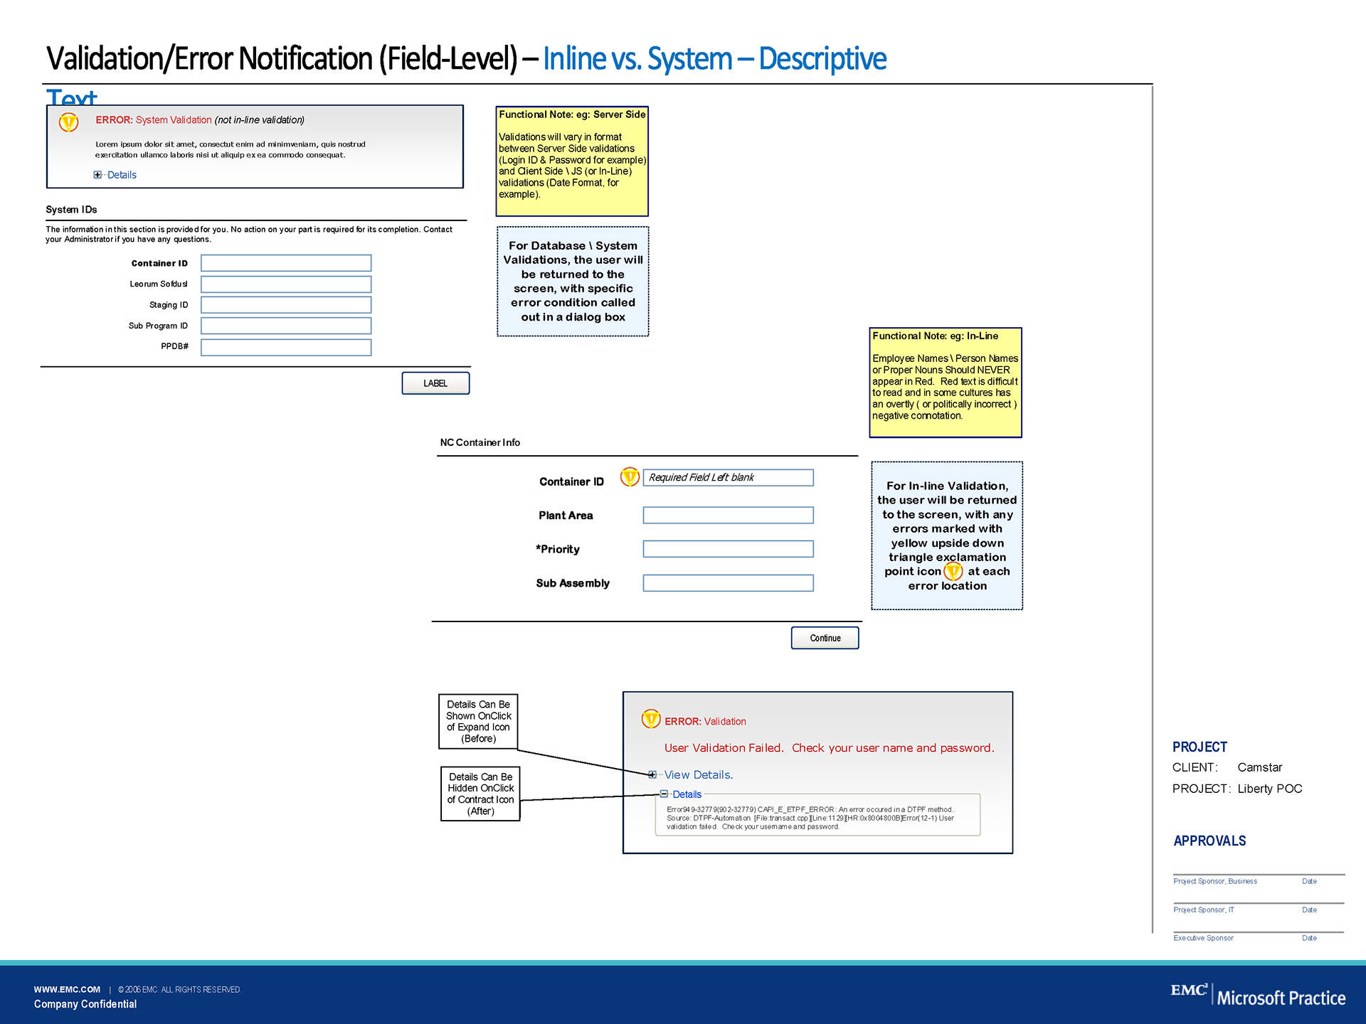Collapse the Details minus icon
The height and width of the screenshot is (1024, 1366).
664,794
